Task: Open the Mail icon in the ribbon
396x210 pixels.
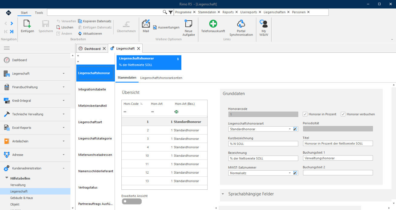Action: click(x=146, y=24)
